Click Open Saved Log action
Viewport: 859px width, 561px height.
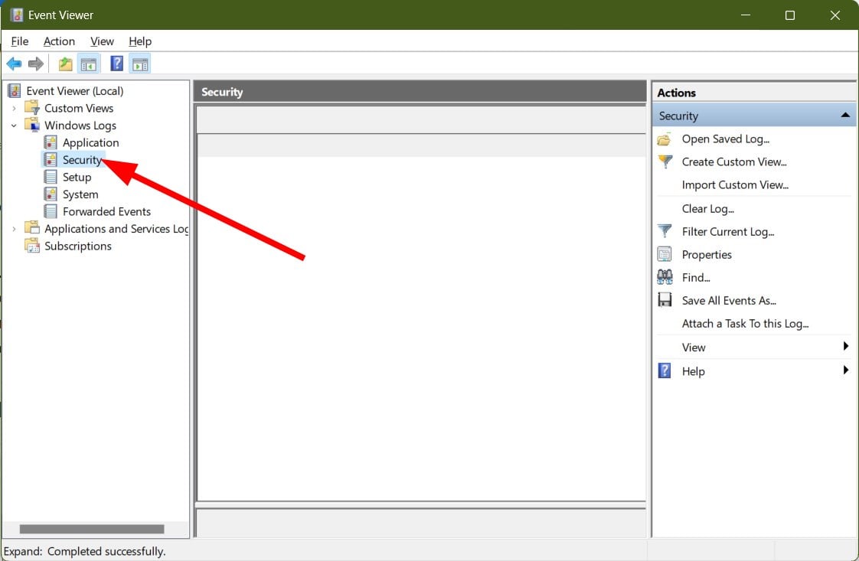(725, 139)
